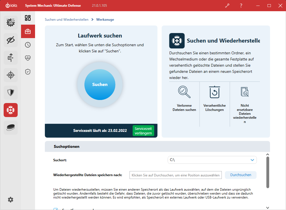286x210 pixels.
Task: Click the lifebuoy icon beside Suchen und Wiederherstellen heading
Action: (177, 41)
